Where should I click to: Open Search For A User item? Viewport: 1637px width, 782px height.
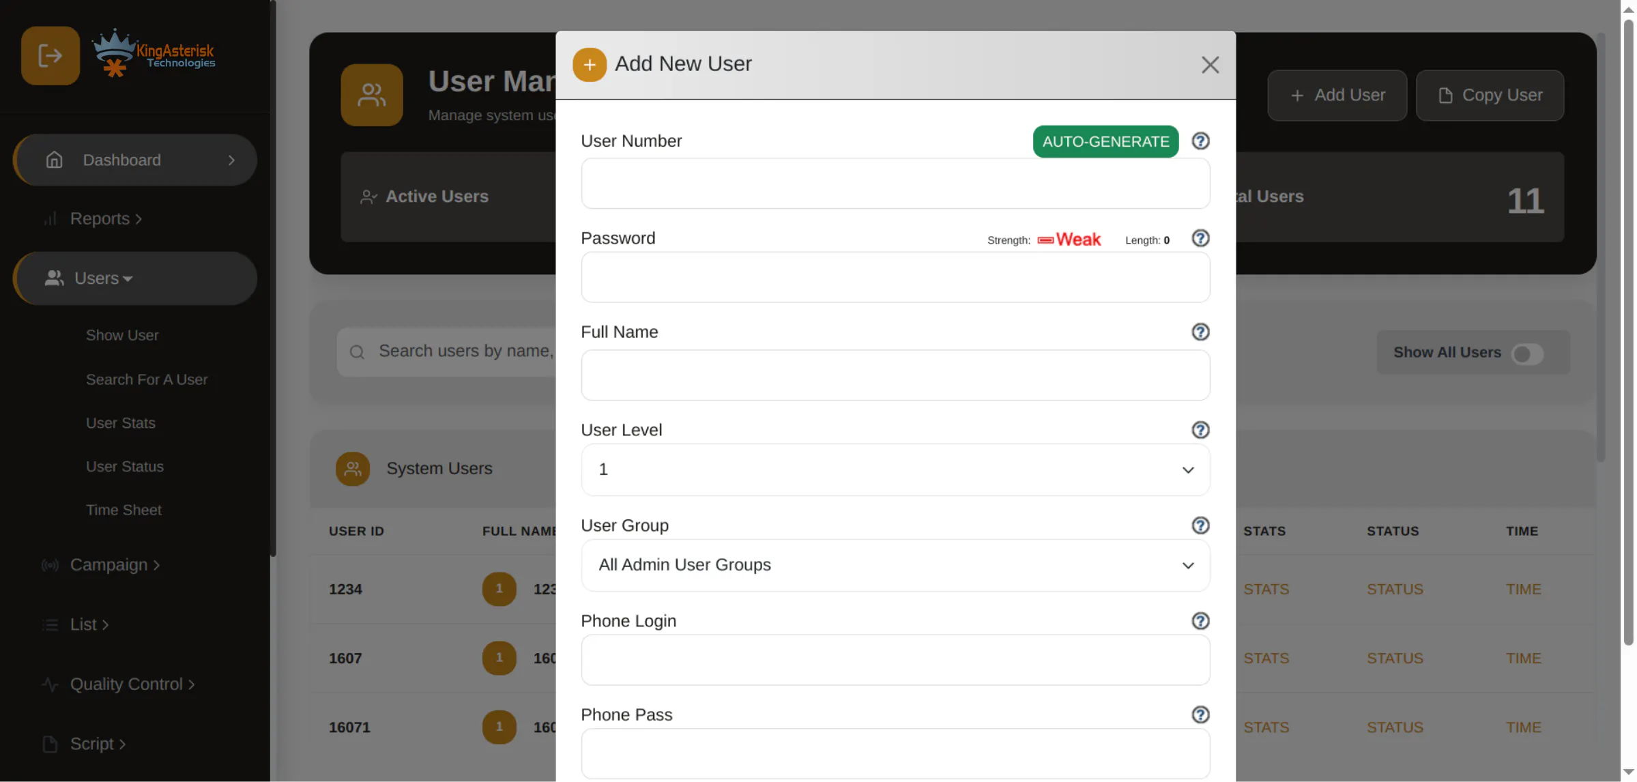pyautogui.click(x=147, y=379)
